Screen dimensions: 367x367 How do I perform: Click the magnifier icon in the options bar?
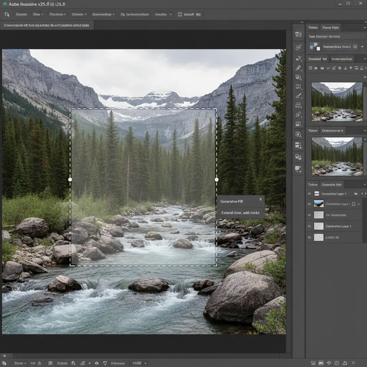click(7, 14)
